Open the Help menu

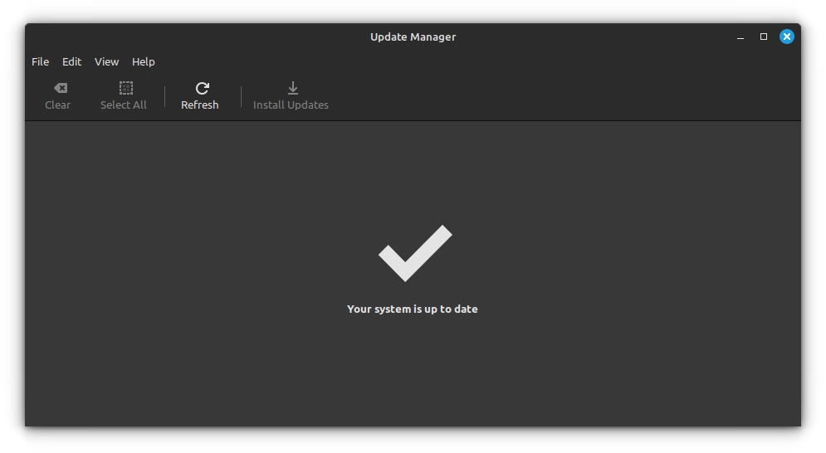click(x=144, y=62)
